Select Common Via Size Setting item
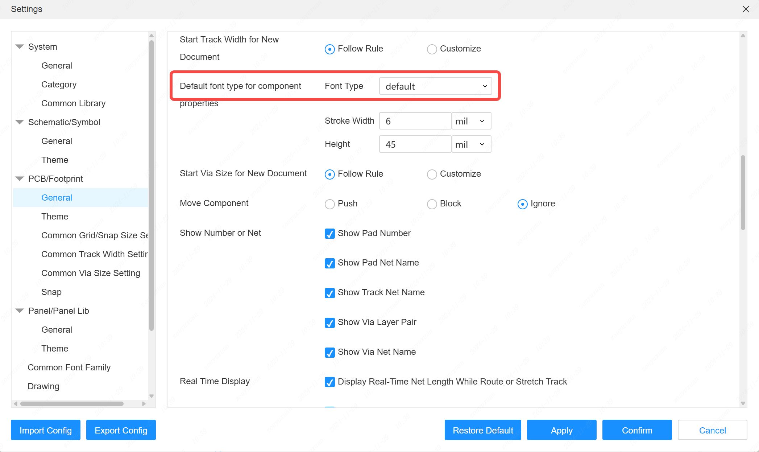 91,273
